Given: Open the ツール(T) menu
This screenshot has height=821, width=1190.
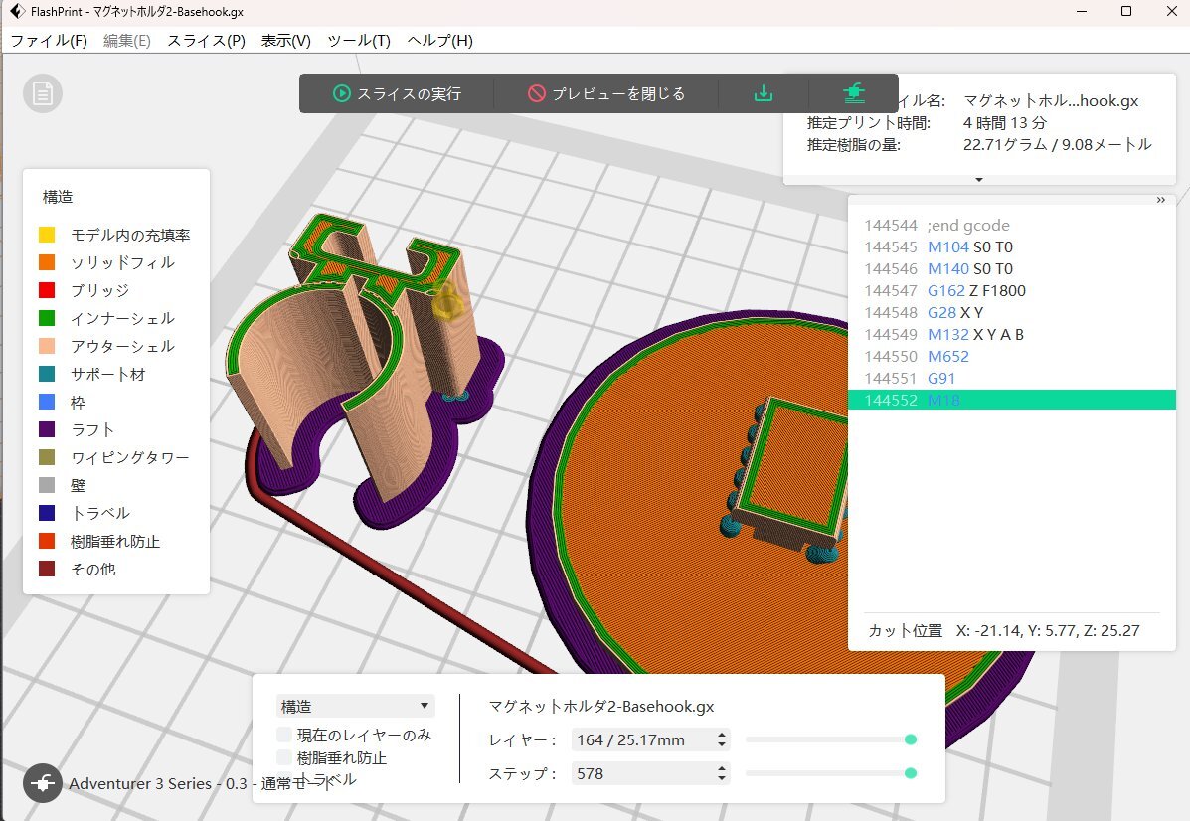Looking at the screenshot, I should [x=359, y=40].
